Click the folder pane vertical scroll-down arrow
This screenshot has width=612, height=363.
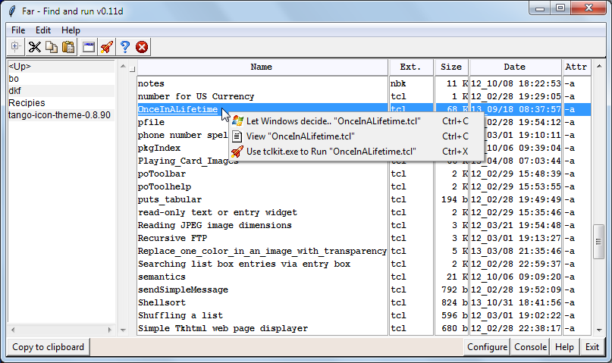[x=123, y=330]
